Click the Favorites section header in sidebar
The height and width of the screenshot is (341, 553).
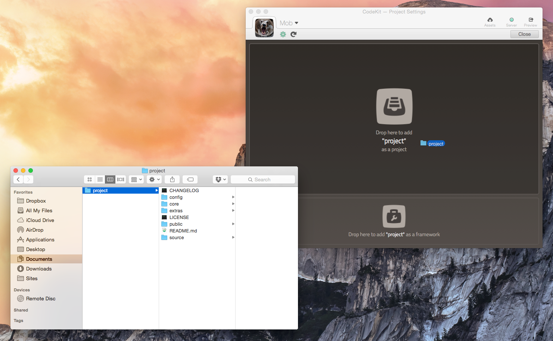23,192
